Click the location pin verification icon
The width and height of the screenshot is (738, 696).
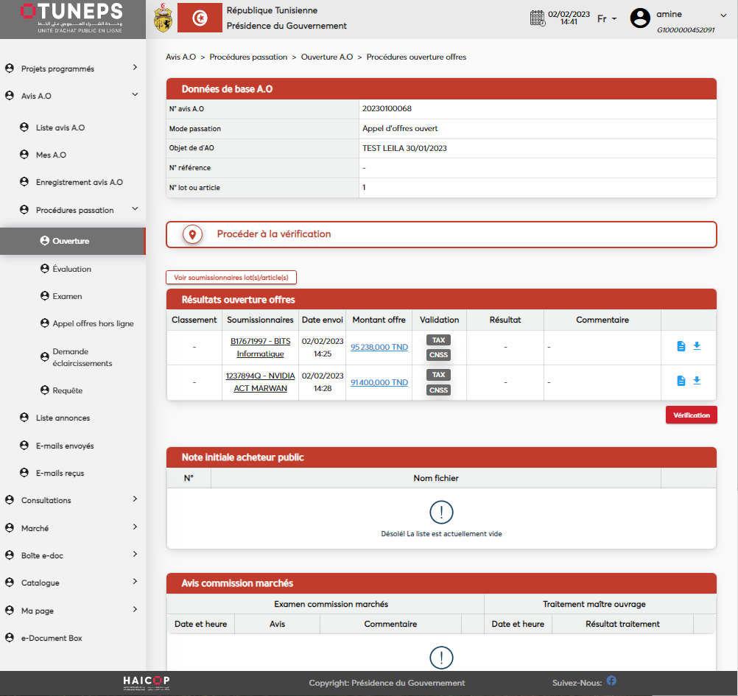point(193,234)
